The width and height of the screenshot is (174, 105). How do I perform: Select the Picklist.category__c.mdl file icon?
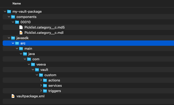21,33
